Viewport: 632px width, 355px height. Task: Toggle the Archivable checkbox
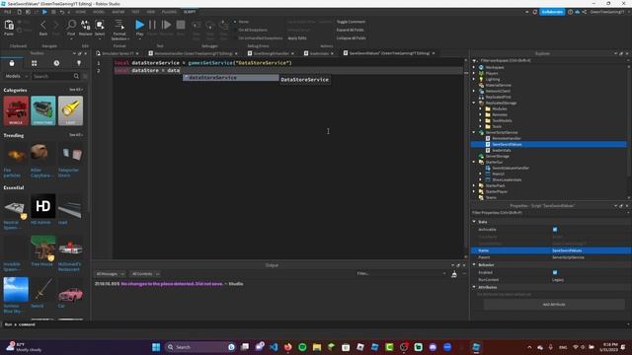555,230
